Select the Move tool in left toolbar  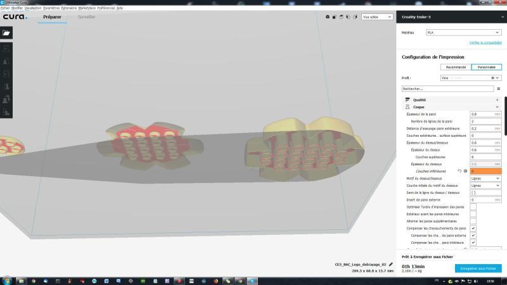[x=6, y=49]
